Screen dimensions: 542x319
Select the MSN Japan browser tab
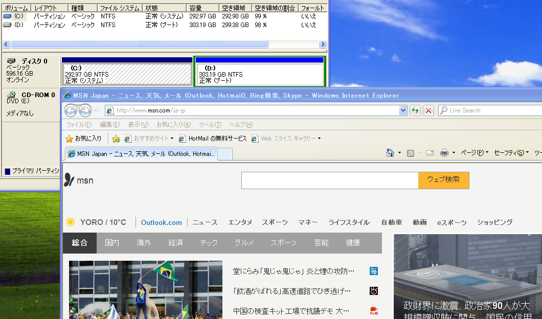141,154
